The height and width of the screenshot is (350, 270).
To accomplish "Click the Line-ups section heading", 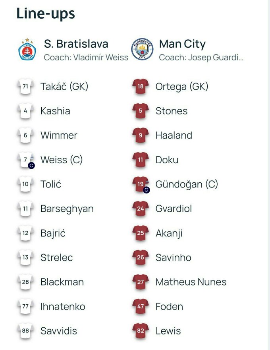I will (46, 14).
